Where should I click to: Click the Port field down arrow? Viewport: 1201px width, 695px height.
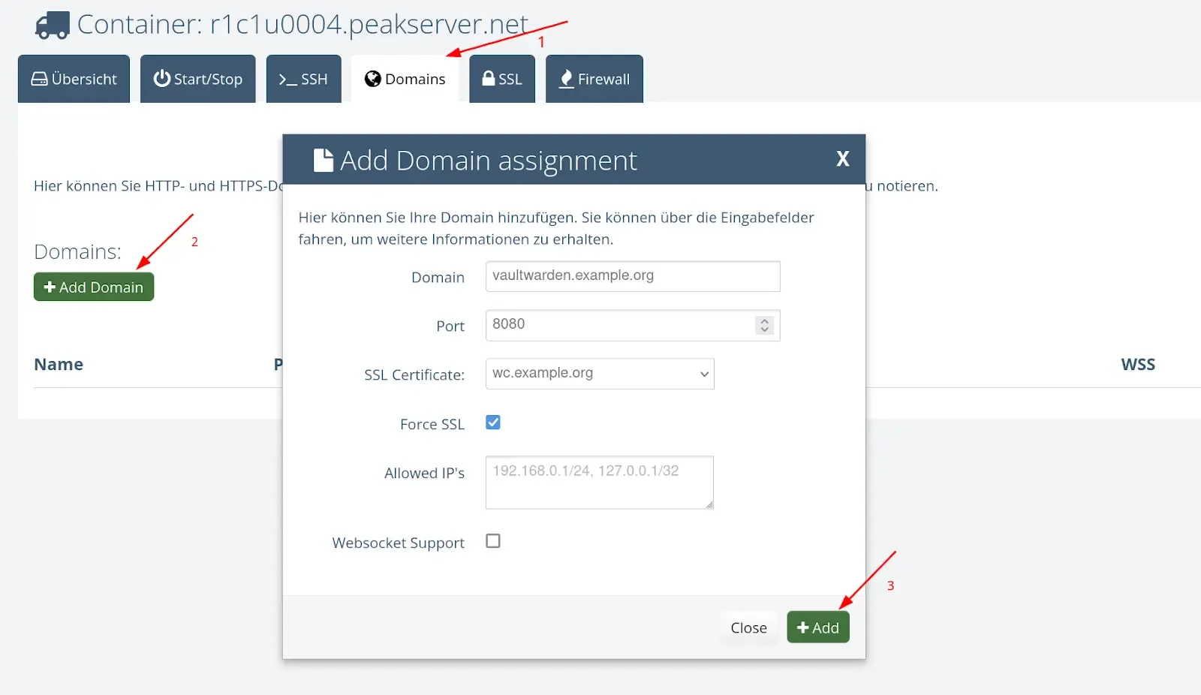point(764,329)
